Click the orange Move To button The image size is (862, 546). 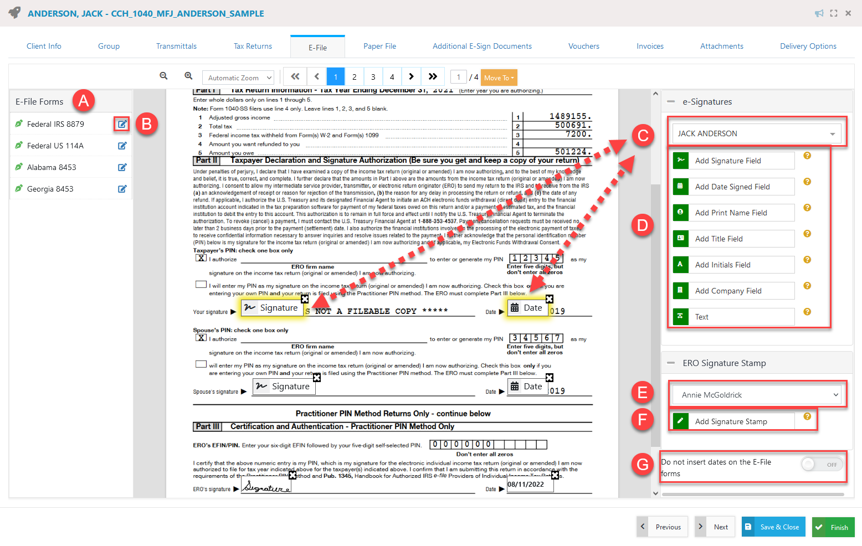[x=499, y=77]
